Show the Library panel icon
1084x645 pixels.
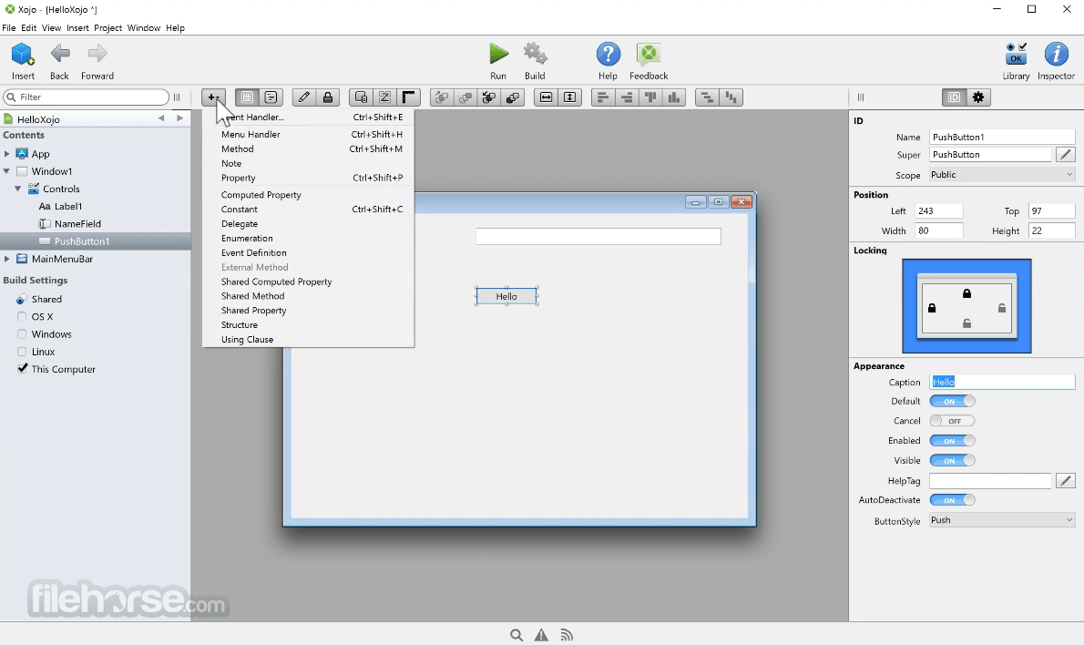tap(1017, 54)
